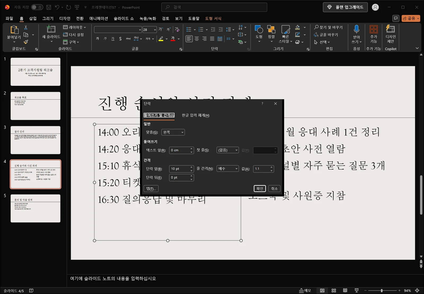This screenshot has height=294, width=424.
Task: Select slide 1 thumbnail
Action: coord(36,72)
